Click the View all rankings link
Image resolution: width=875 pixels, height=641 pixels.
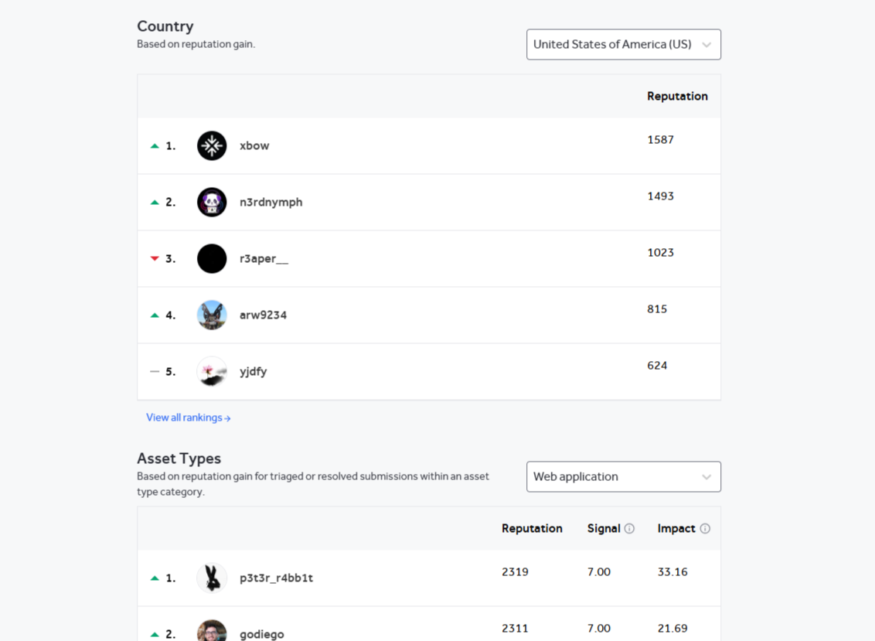click(189, 418)
